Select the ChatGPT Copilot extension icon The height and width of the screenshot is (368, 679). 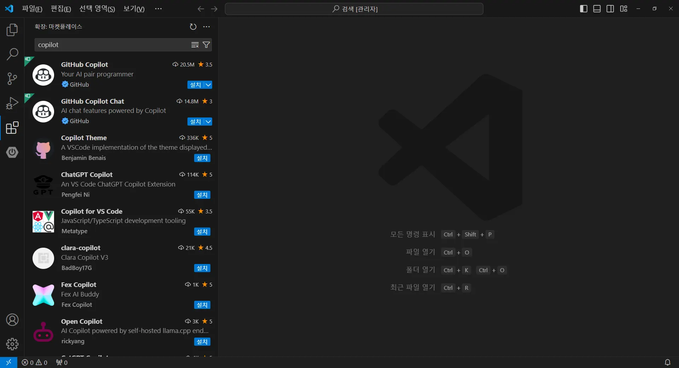point(43,185)
